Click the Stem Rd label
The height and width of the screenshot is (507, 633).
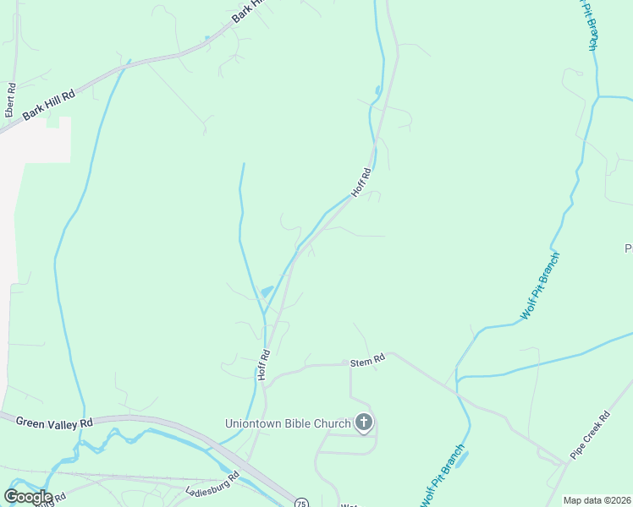pyautogui.click(x=367, y=360)
